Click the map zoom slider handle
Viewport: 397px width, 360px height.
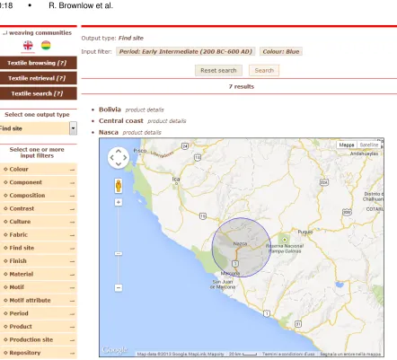click(119, 254)
